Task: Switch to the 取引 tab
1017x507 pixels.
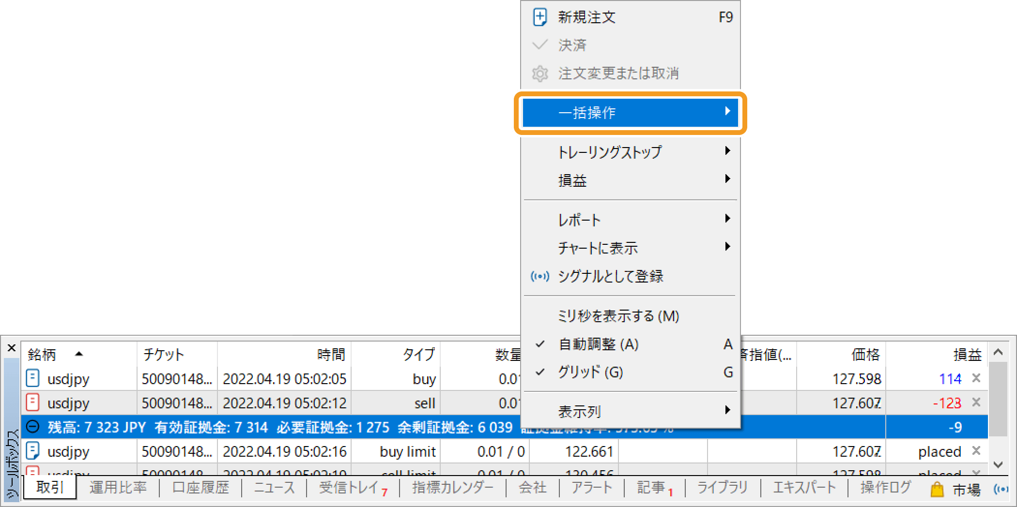Action: (x=50, y=487)
